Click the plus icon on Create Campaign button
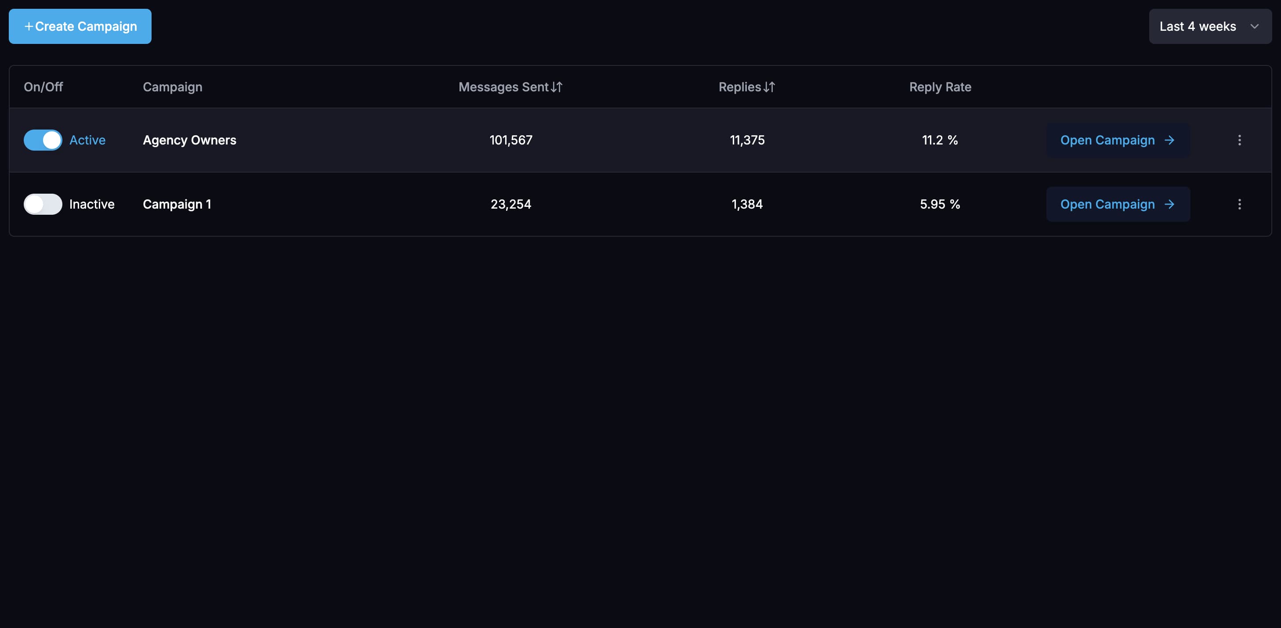The image size is (1281, 628). 27,26
